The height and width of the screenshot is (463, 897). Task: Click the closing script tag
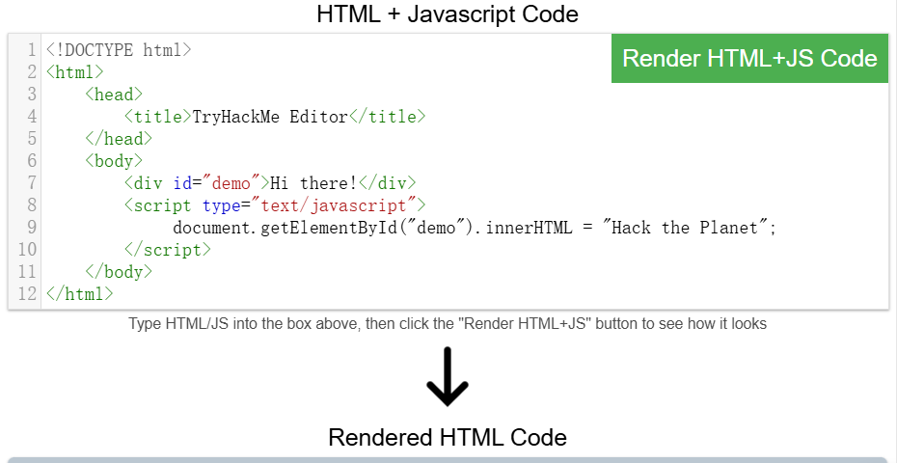coord(167,250)
